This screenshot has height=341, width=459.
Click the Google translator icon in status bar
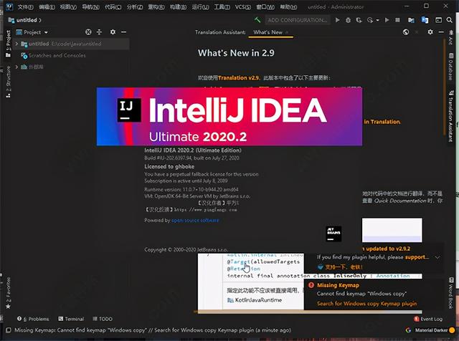[x=408, y=330]
